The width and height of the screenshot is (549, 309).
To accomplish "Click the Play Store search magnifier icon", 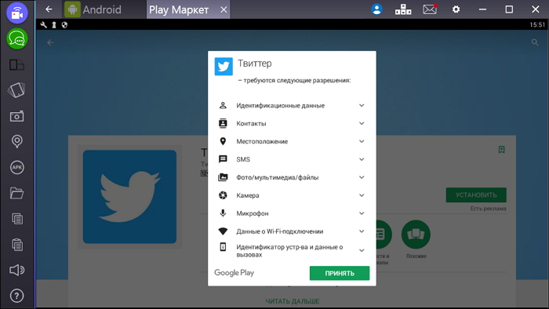I will point(535,42).
